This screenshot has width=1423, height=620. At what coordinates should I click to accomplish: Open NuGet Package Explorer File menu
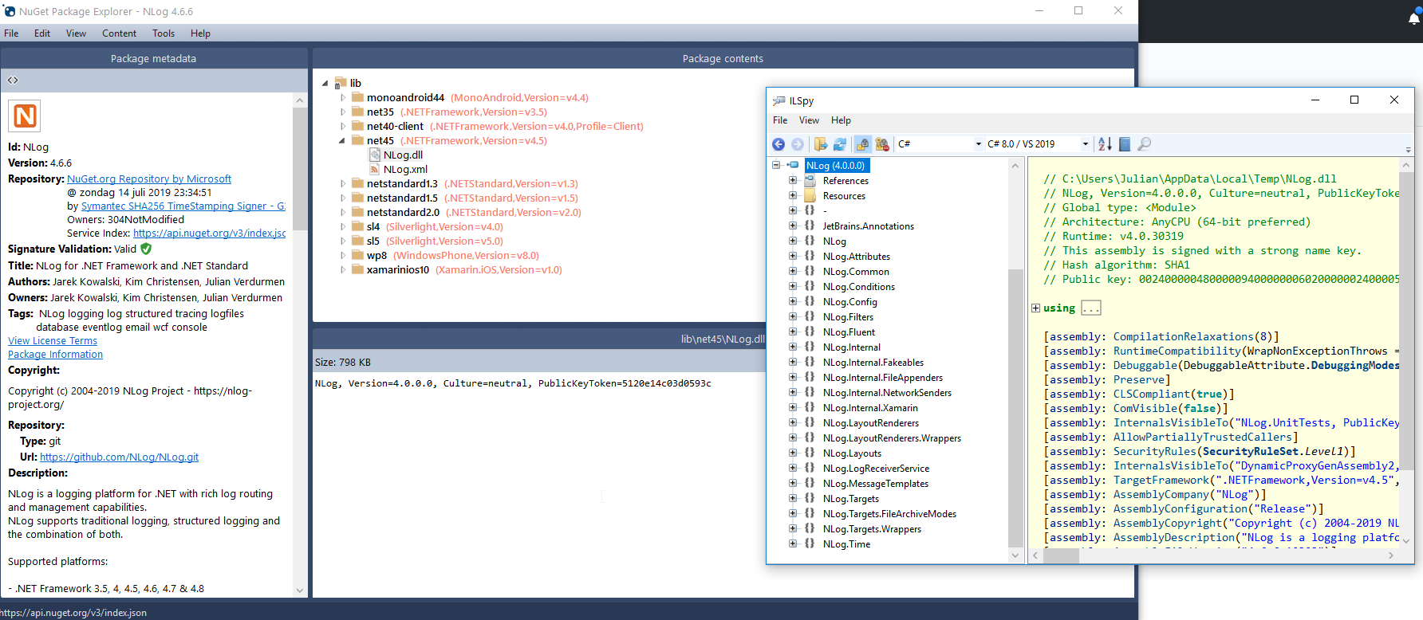click(x=11, y=33)
